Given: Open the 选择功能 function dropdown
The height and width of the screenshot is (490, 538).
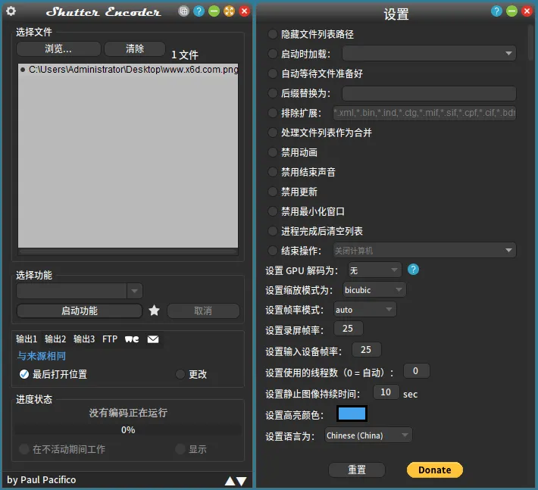Looking at the screenshot, I should (80, 291).
